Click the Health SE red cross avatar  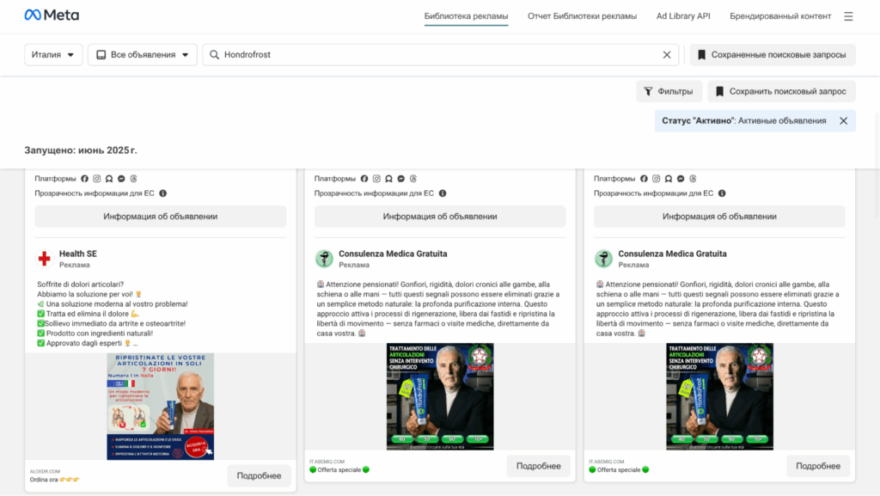click(x=45, y=258)
